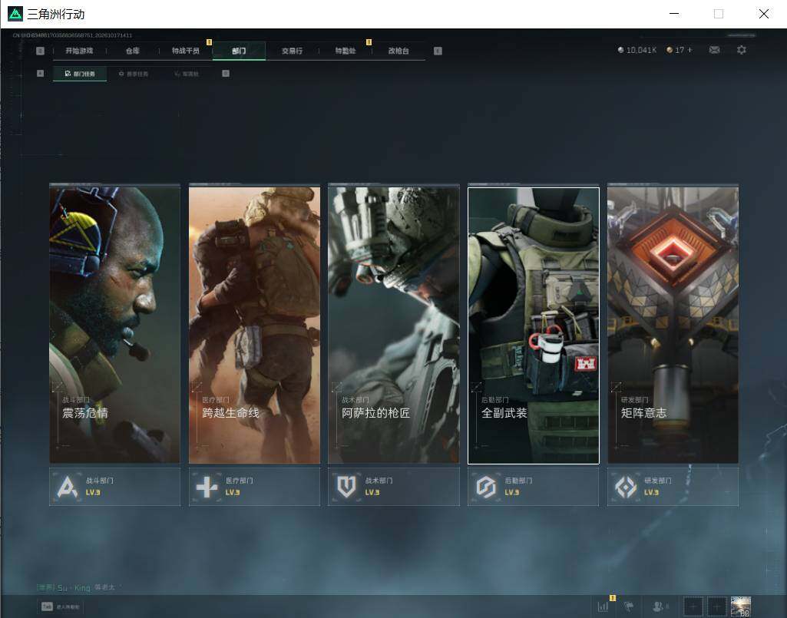The height and width of the screenshot is (618, 787).
Task: Click the 战术部门 shield emblem icon
Action: tap(346, 487)
